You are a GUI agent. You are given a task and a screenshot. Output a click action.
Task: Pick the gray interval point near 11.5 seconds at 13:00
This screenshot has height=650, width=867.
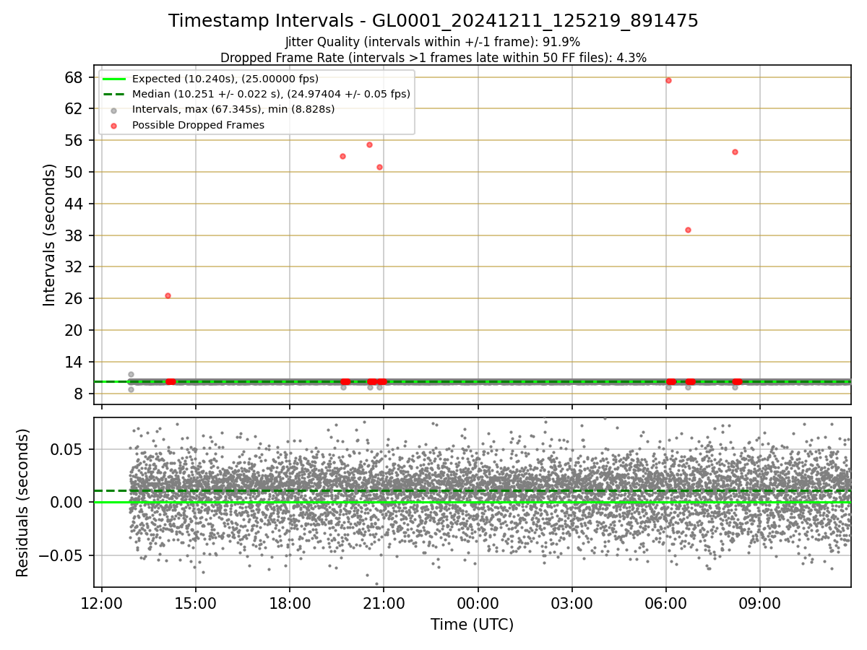tap(131, 374)
